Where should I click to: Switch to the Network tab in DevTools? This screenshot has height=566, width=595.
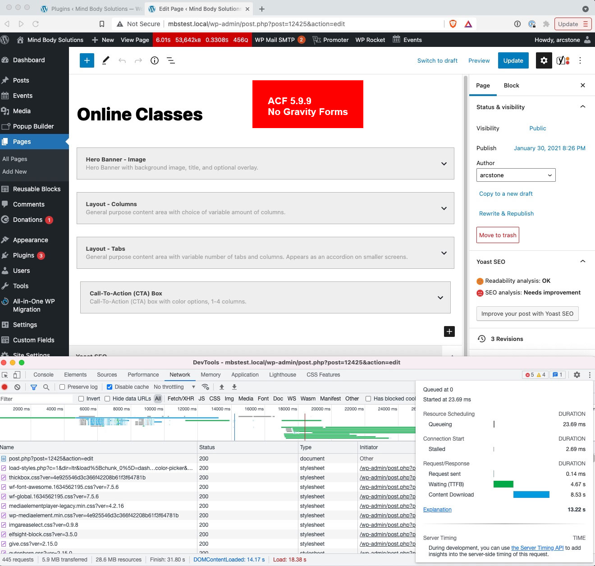pos(179,374)
